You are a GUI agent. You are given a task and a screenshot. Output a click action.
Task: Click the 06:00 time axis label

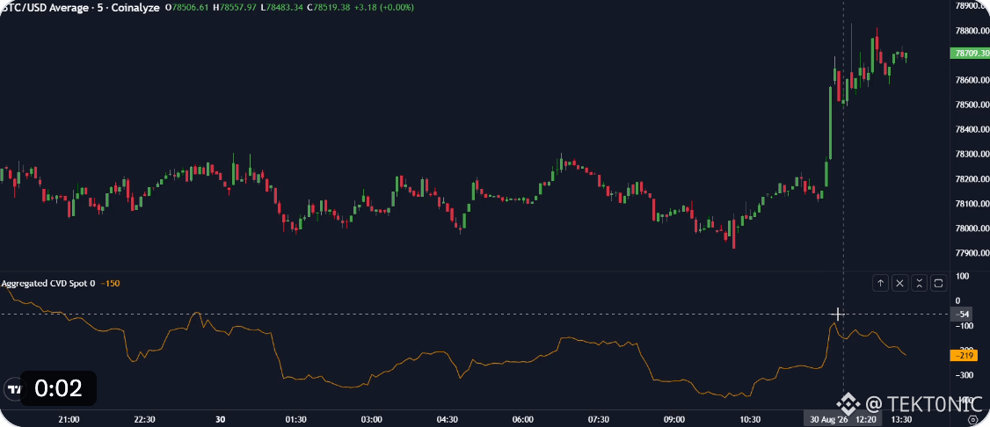click(x=523, y=419)
